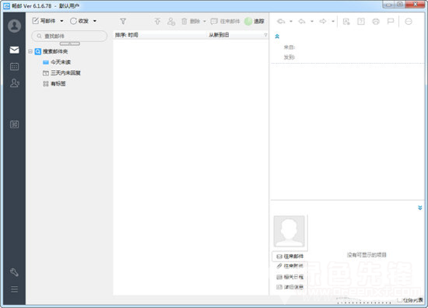This screenshot has height=308, width=428.
Task: Open the calendar grid icon in sidebar
Action: tap(14, 66)
